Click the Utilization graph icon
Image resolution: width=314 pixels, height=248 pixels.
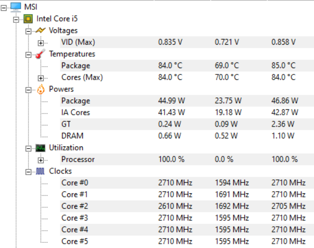pyautogui.click(x=40, y=148)
